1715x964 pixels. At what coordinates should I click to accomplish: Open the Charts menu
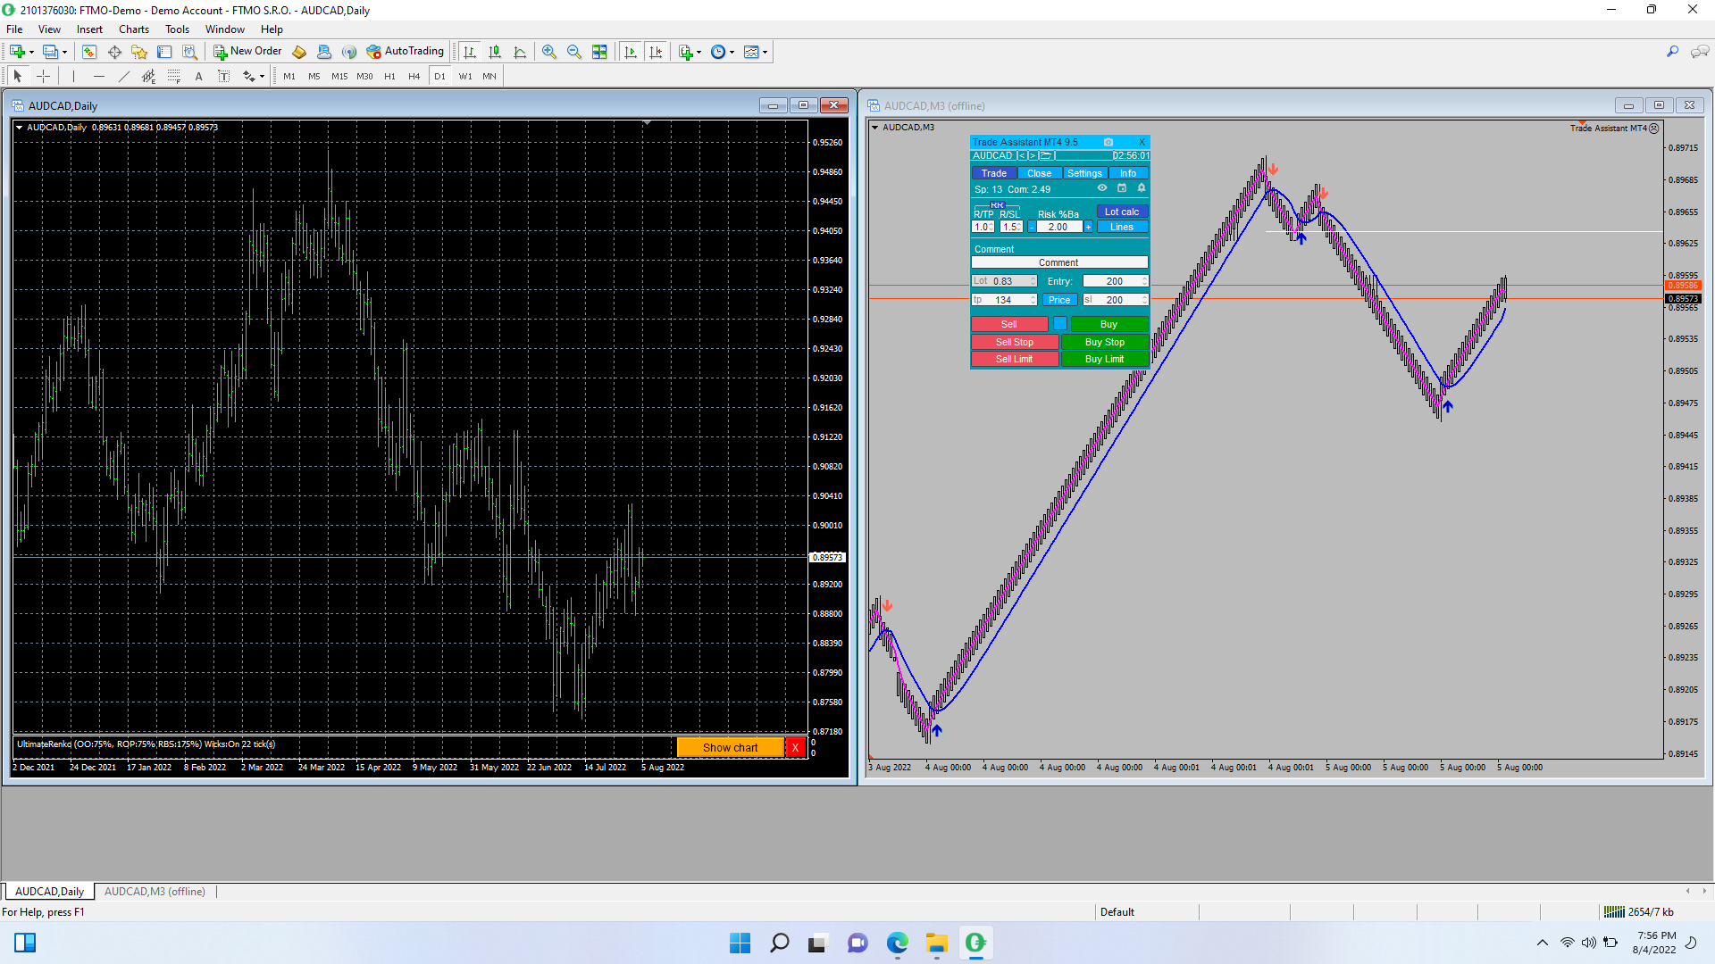pyautogui.click(x=133, y=29)
